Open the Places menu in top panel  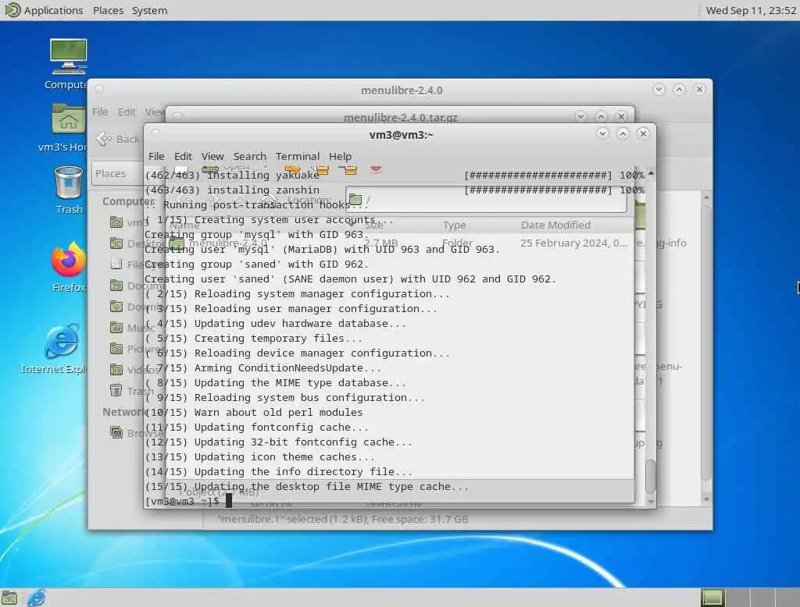tap(108, 10)
